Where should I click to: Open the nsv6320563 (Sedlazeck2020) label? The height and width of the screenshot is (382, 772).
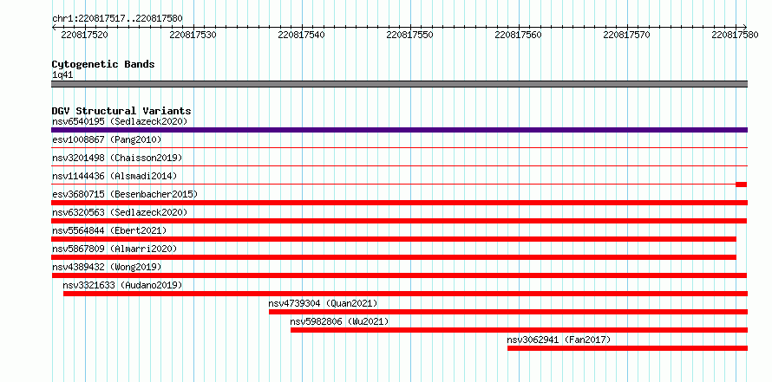pos(120,212)
